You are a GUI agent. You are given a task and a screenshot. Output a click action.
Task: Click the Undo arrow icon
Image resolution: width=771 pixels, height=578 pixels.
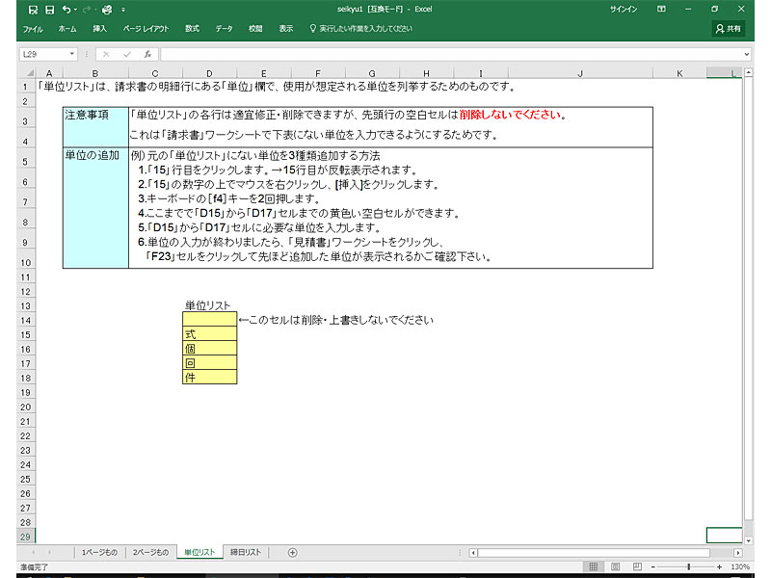coord(66,10)
